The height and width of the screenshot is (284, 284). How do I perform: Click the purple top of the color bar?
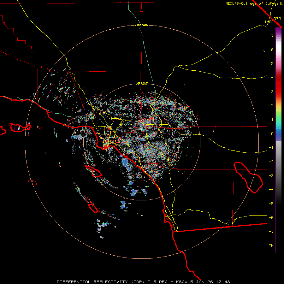click(x=279, y=31)
